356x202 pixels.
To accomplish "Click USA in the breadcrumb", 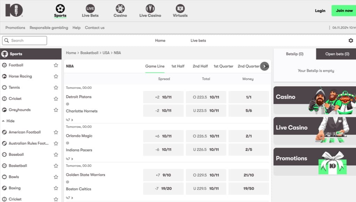I will tap(106, 53).
